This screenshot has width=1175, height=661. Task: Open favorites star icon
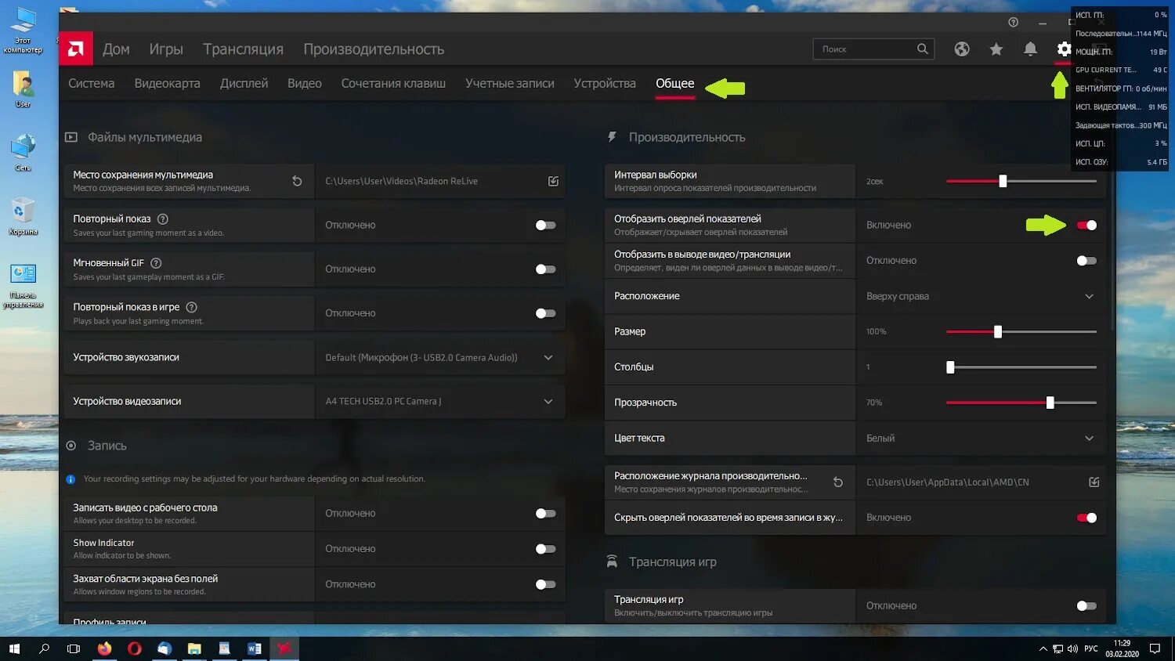[x=996, y=49]
